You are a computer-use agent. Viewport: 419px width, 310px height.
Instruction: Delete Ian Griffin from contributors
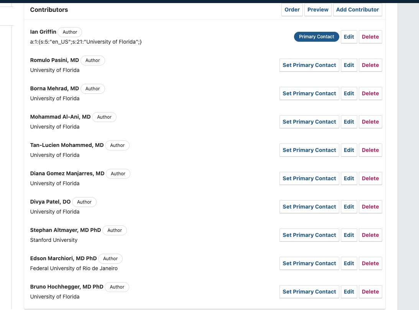pos(370,37)
